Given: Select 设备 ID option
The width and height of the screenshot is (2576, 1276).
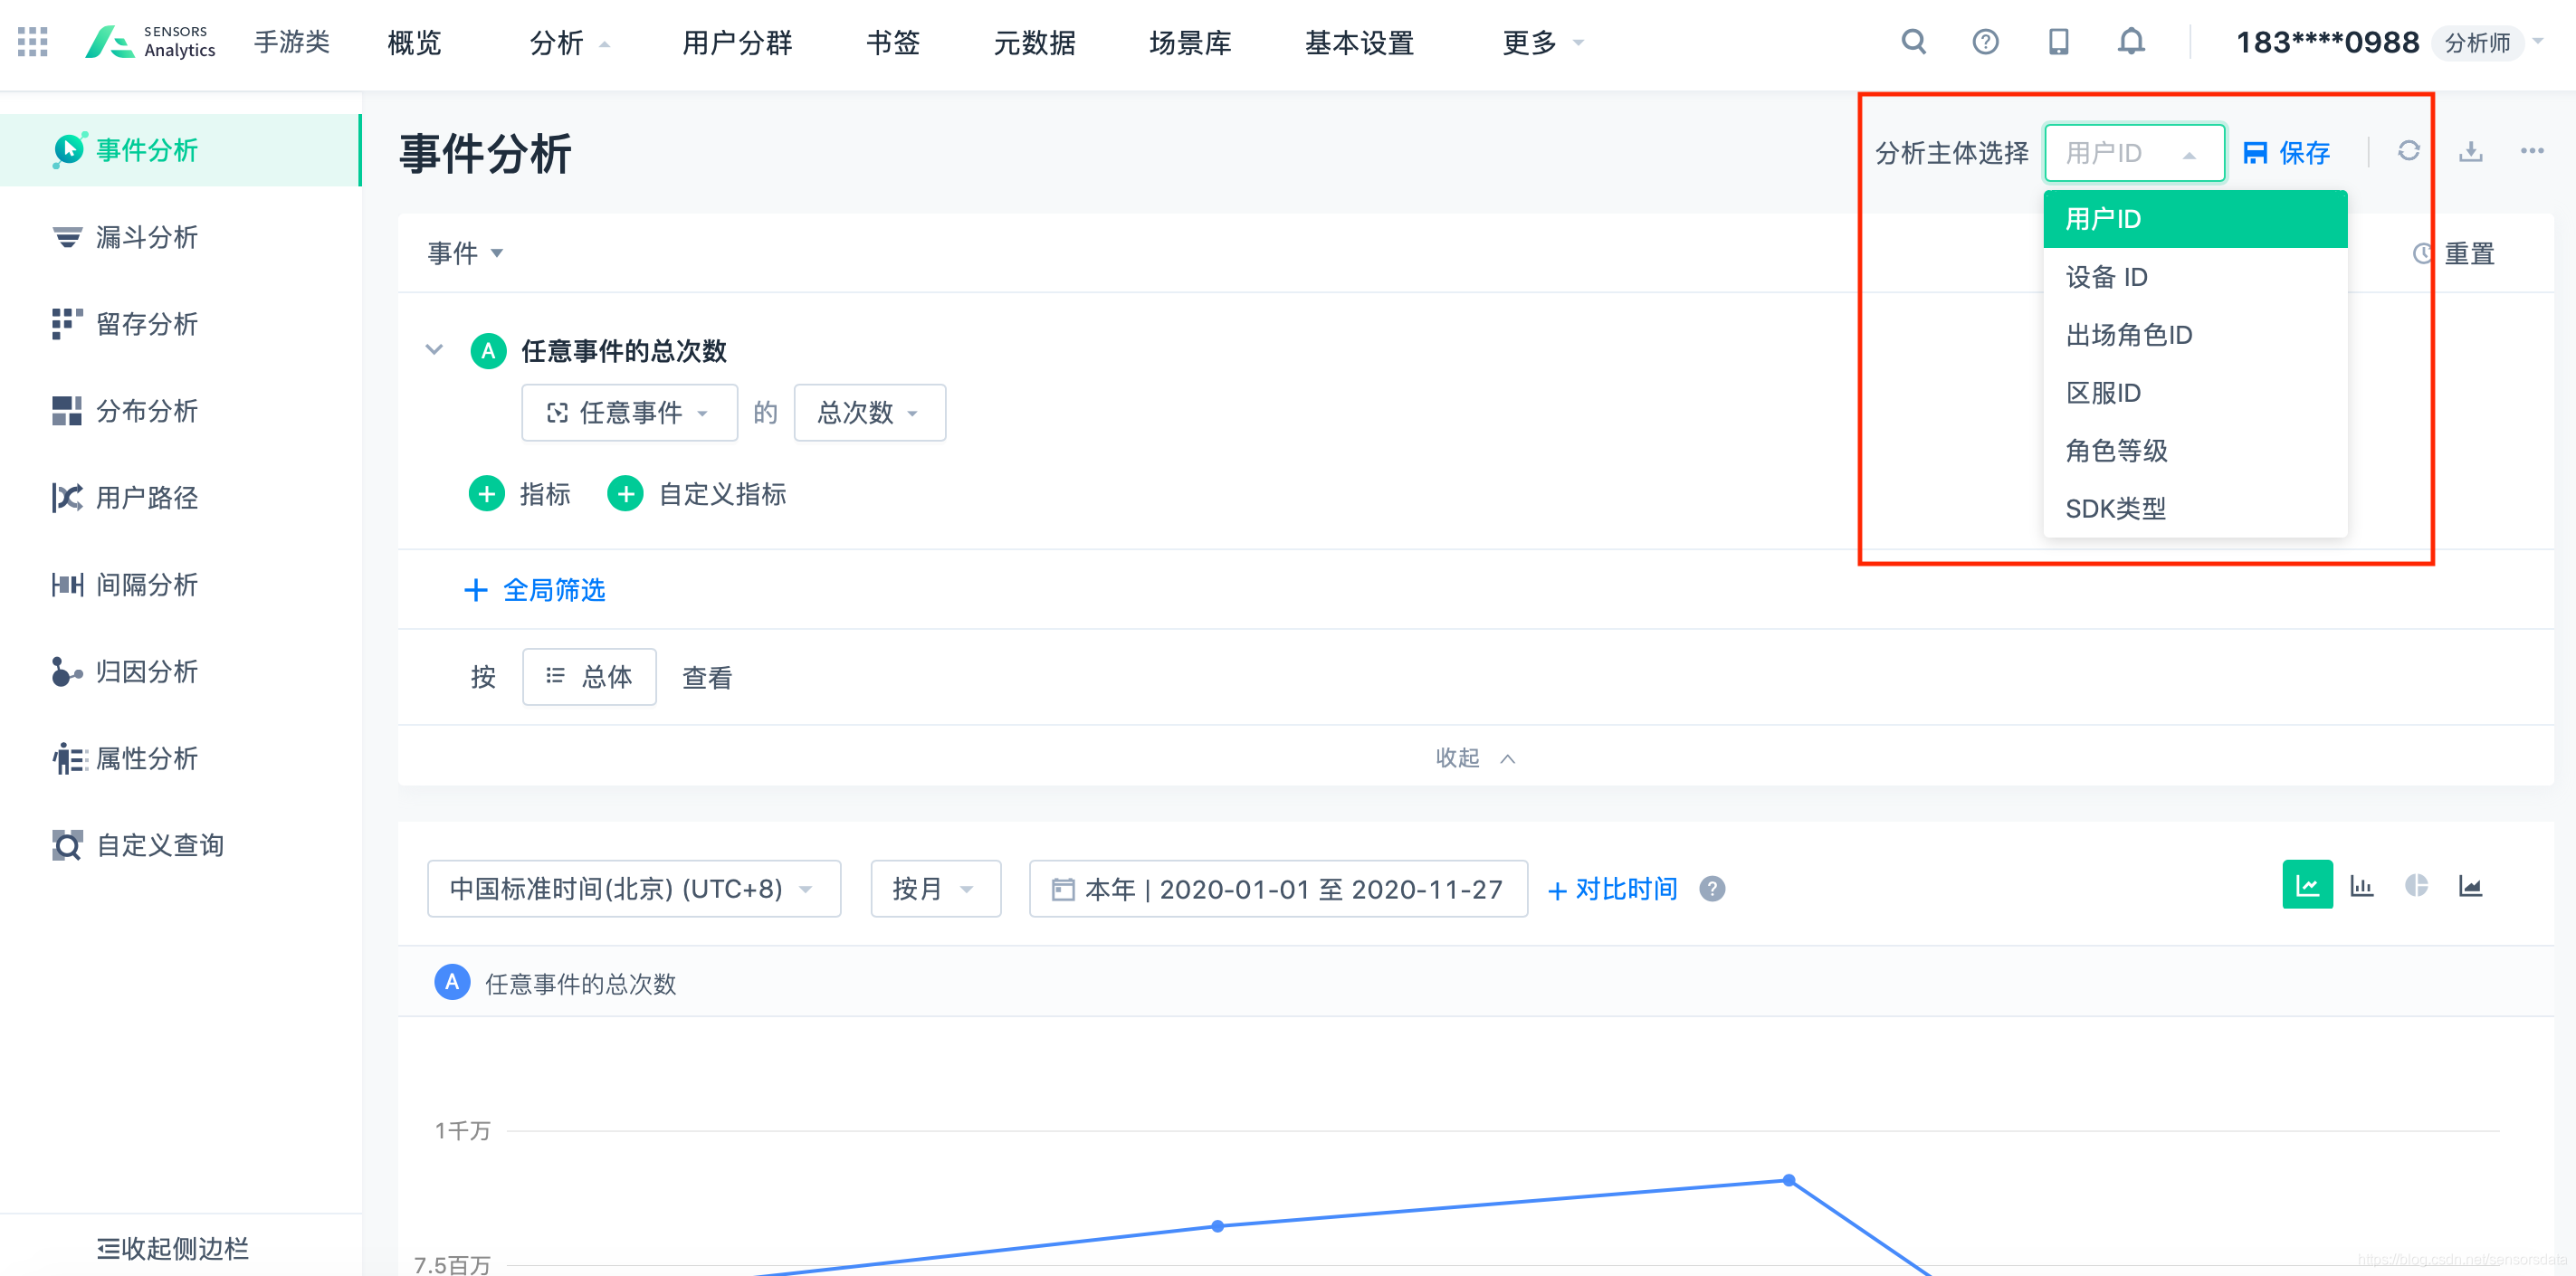Looking at the screenshot, I should [2195, 277].
